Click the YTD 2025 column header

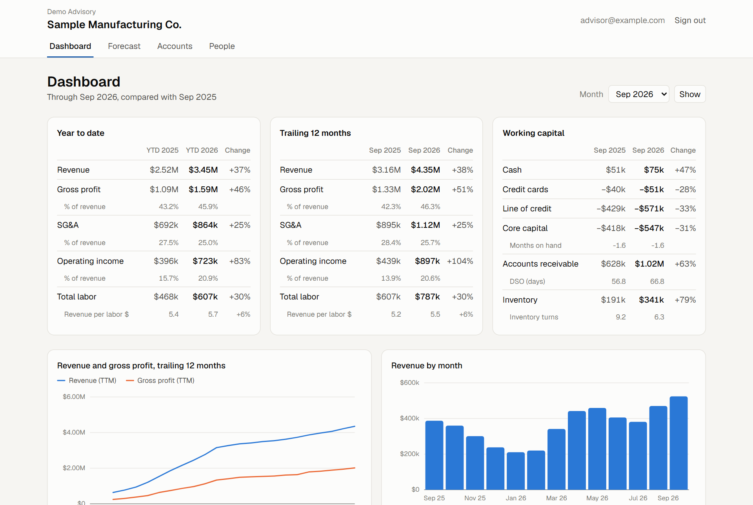[x=162, y=150]
